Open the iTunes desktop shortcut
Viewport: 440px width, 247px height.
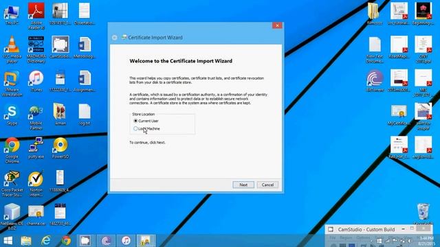pos(36,81)
